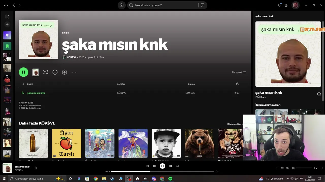Open the profile avatar menu

[295, 5]
